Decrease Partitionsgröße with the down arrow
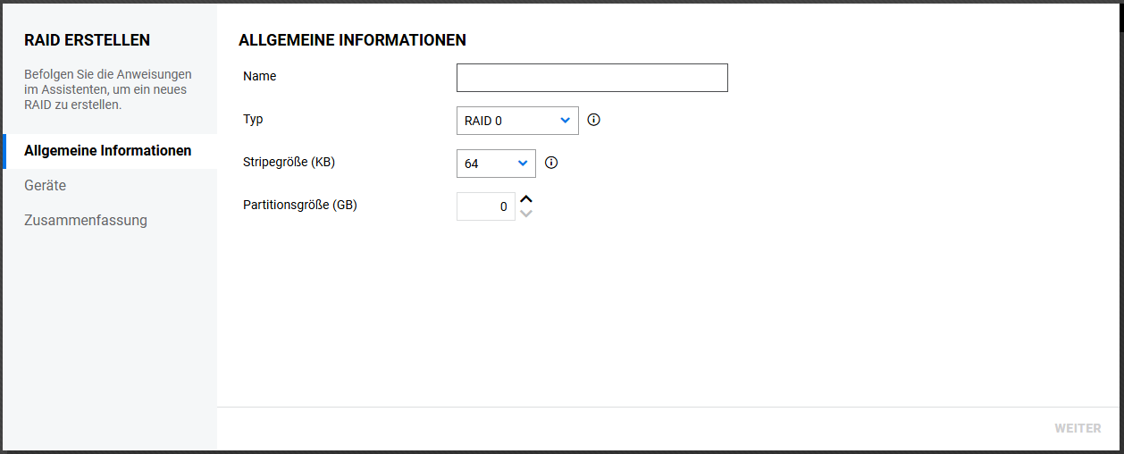This screenshot has width=1124, height=454. (526, 214)
